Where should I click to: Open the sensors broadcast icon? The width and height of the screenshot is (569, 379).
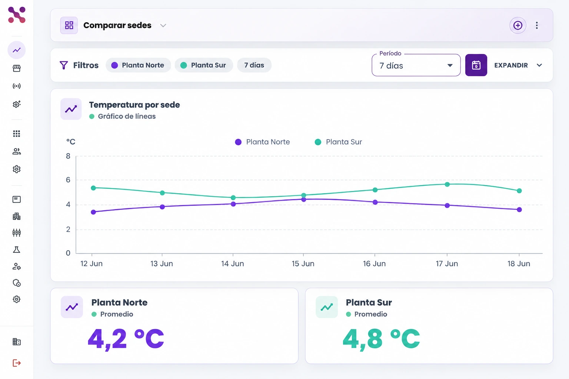pyautogui.click(x=17, y=86)
